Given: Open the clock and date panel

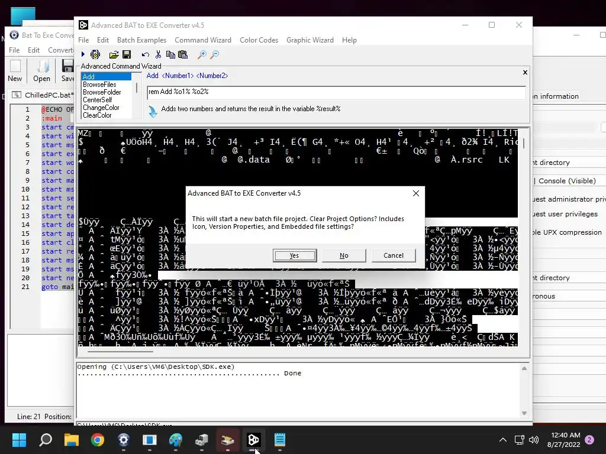Looking at the screenshot, I should pyautogui.click(x=564, y=440).
